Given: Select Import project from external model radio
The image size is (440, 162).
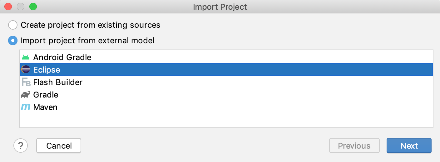Looking at the screenshot, I should tap(13, 40).
